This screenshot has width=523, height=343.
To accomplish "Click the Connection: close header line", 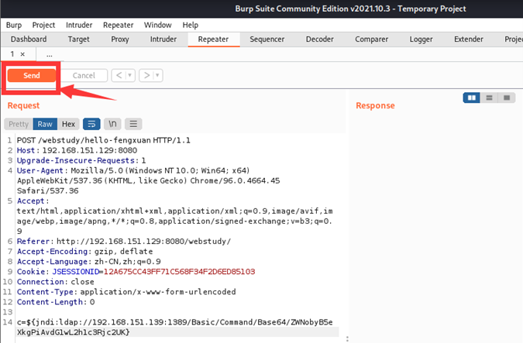I will pyautogui.click(x=55, y=282).
